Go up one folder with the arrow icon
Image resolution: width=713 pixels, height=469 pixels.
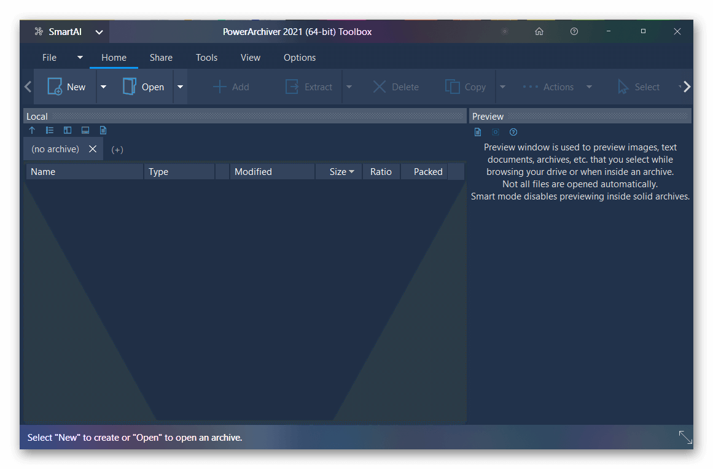click(x=32, y=130)
